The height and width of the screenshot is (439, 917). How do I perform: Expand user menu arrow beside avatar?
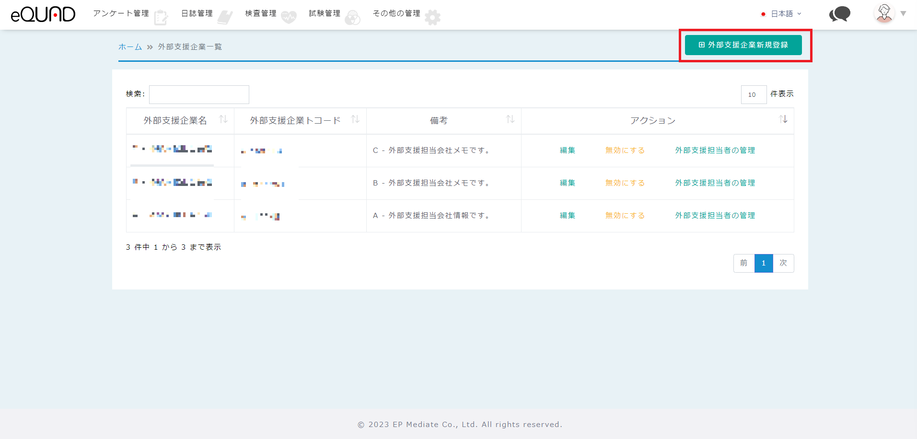pos(903,14)
